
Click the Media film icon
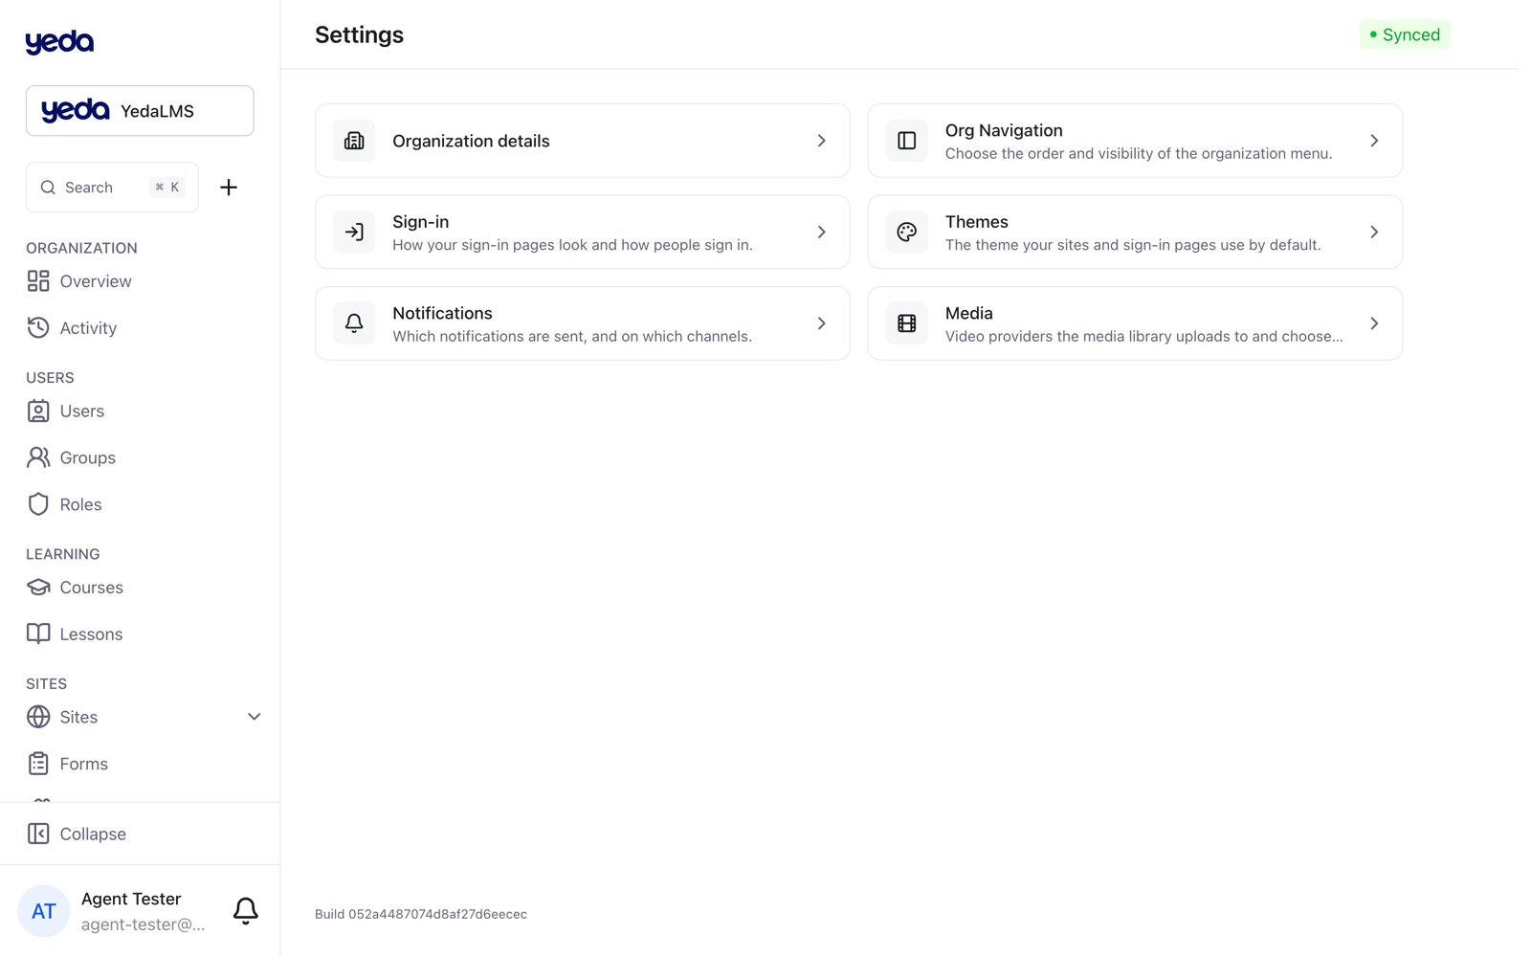[906, 323]
